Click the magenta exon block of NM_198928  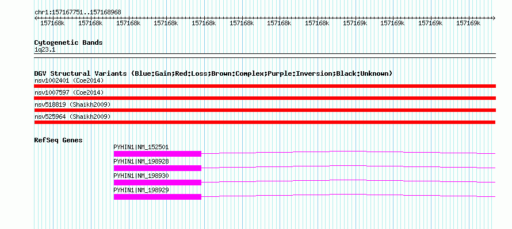(158, 168)
